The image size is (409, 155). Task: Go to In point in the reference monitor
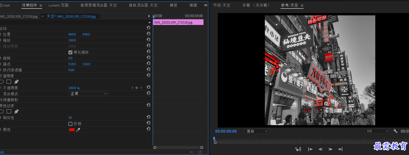click(310, 149)
